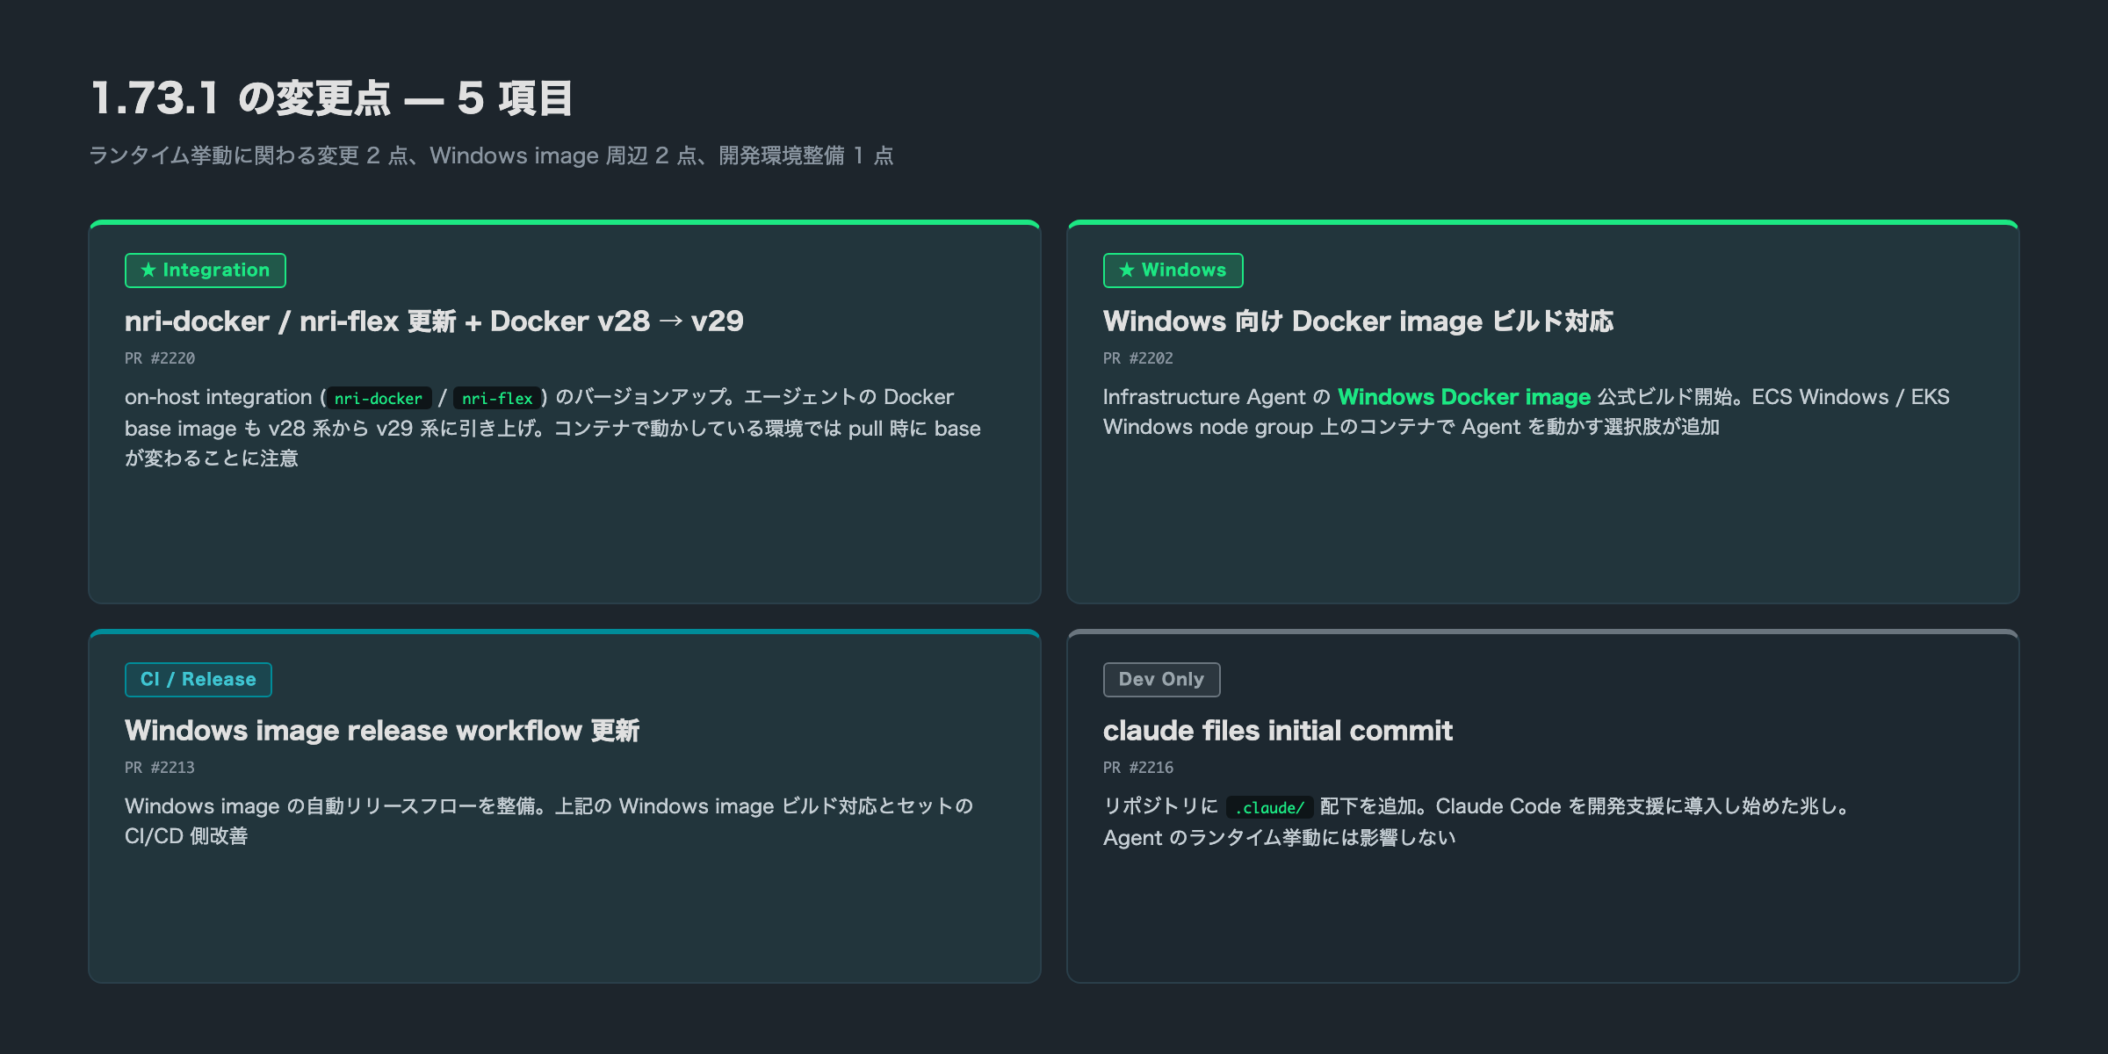
Task: Open 'claude files initial commit' title
Action: pos(1278,731)
